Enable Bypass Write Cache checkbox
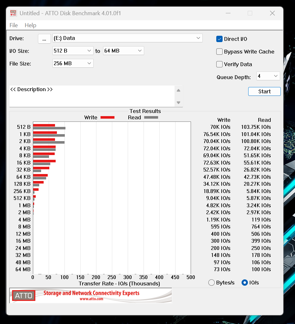 219,52
